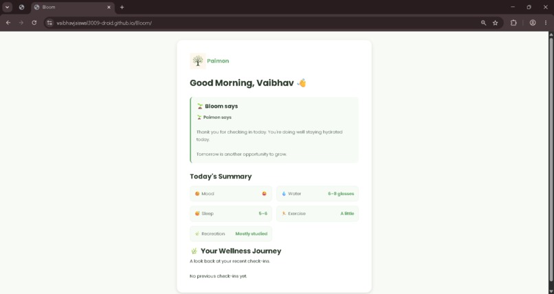Click the waving hand emoji in greeting
Screen dimensions: 554x294
click(x=302, y=83)
